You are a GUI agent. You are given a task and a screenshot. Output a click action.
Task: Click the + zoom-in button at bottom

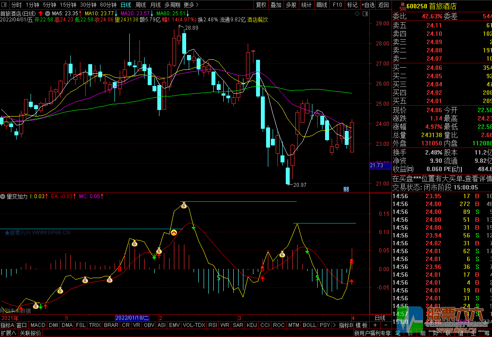point(375,325)
